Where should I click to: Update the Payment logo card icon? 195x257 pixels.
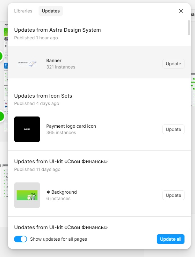click(173, 129)
